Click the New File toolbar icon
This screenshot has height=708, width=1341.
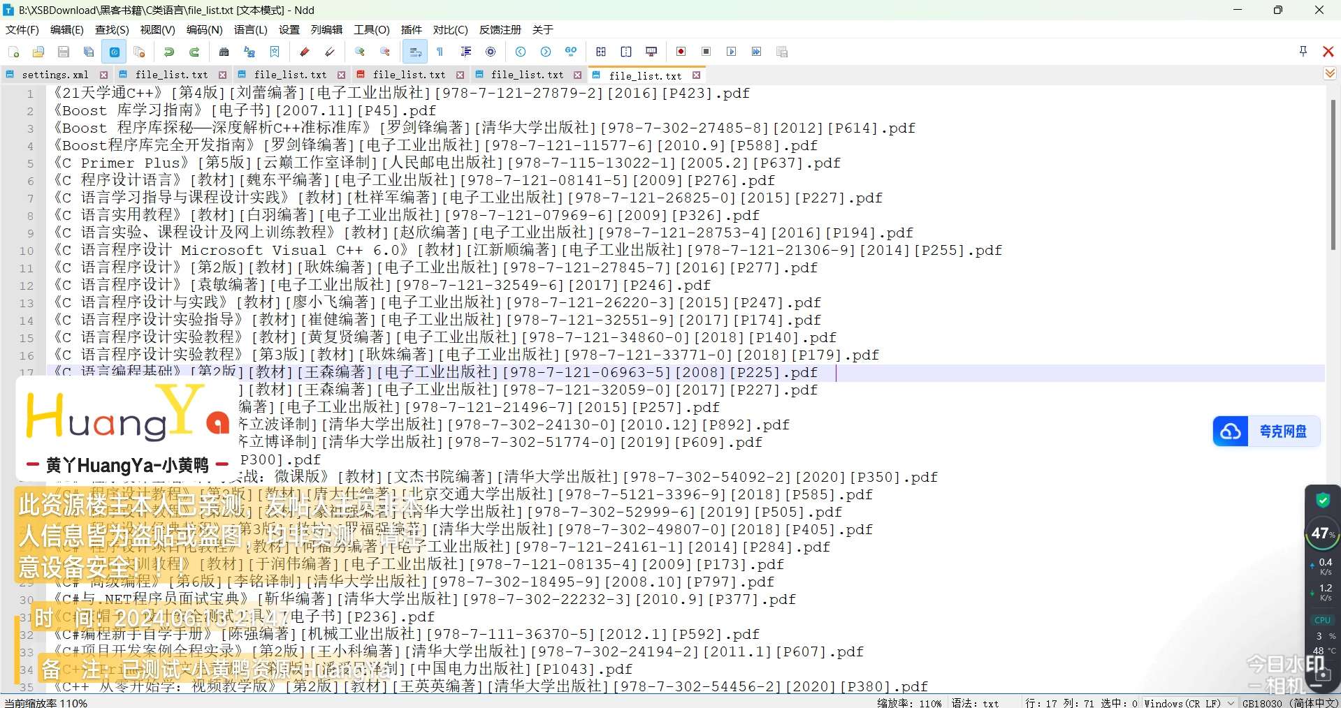(x=13, y=52)
